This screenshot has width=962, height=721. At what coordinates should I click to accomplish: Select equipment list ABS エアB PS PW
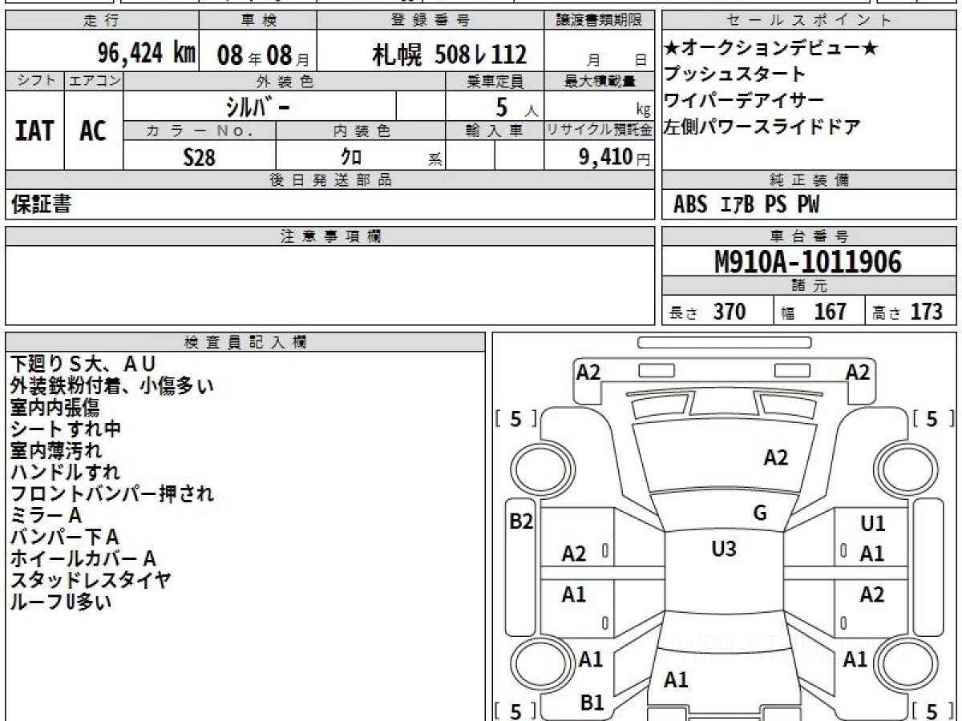coord(746,205)
